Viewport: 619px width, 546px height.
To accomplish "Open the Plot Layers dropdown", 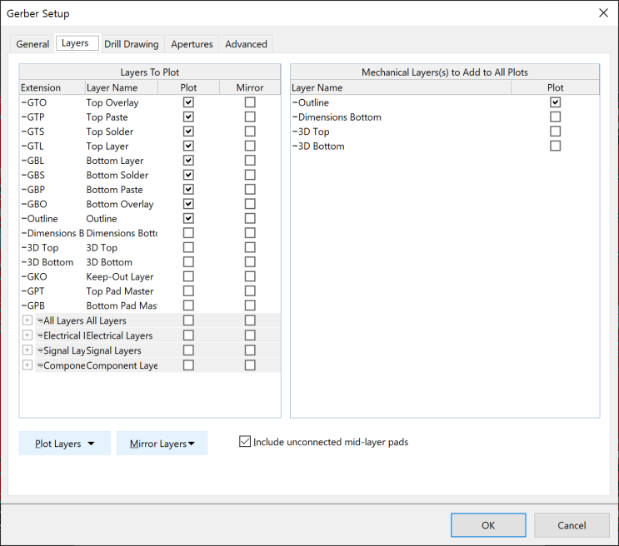I will pos(64,444).
